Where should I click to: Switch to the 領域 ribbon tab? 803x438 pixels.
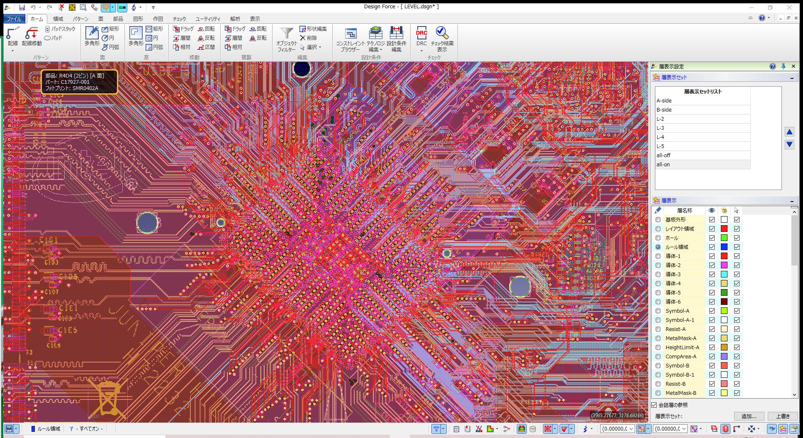[x=58, y=19]
